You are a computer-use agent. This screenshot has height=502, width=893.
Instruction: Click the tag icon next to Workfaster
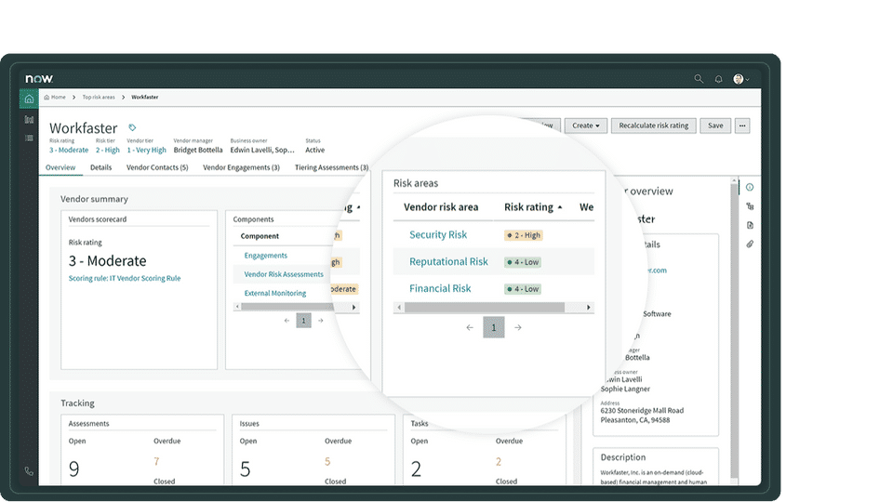pos(132,127)
